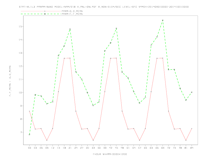Image resolution: width=209 pixels, height=161 pixels.
Task: Click x-axis forecast hour label 36
Action: [99, 148]
